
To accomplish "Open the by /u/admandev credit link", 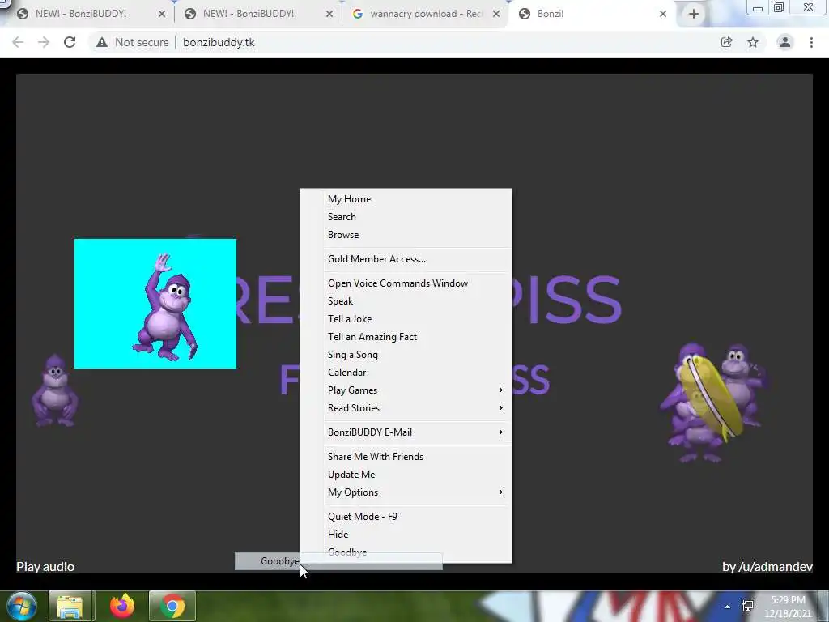I will [767, 567].
